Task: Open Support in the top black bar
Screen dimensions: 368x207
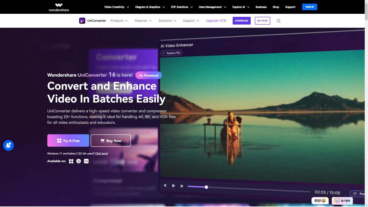Action: (290, 7)
